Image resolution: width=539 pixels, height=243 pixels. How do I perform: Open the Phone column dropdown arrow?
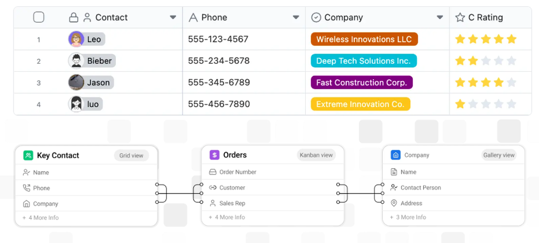pos(296,17)
